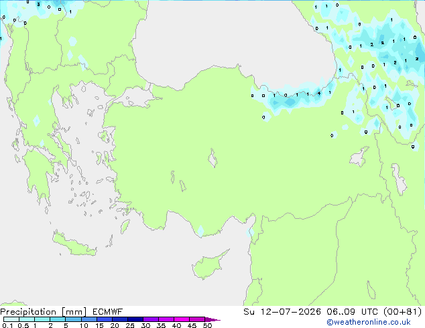The width and height of the screenshot is (425, 328).
Task: Click the 0.1 mm legend color swatch
Action: [x=11, y=319]
